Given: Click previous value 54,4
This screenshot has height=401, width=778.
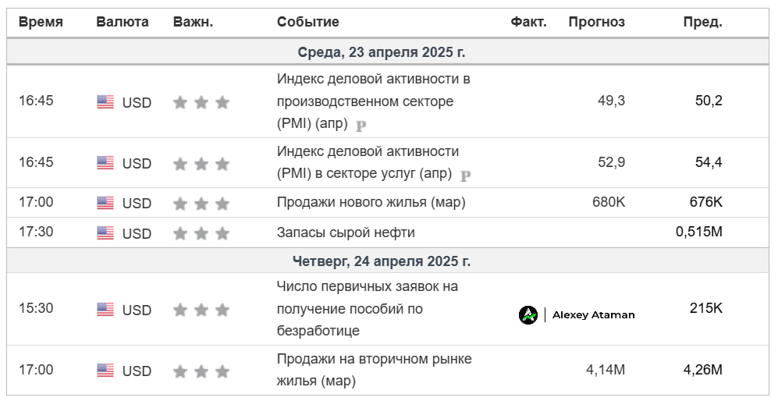Looking at the screenshot, I should coord(709,161).
